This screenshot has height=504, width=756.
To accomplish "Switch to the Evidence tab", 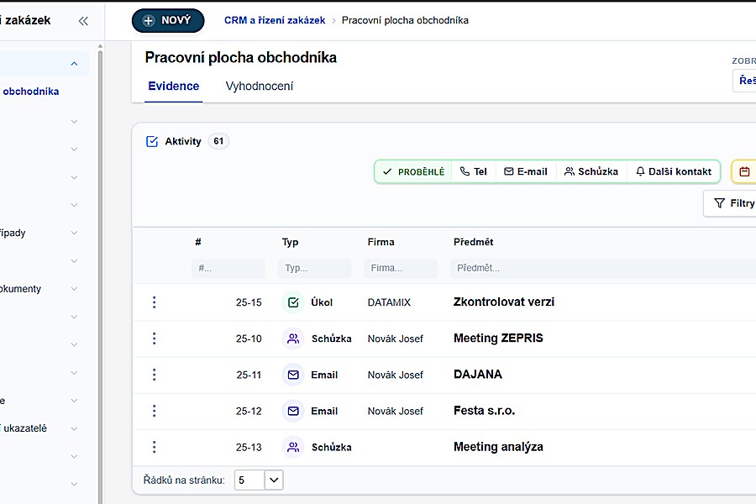I will (174, 87).
